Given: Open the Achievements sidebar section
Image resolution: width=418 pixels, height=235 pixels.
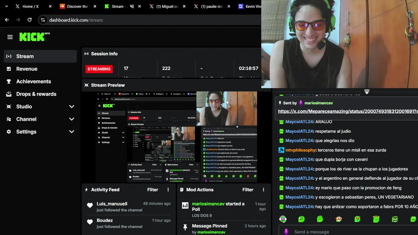Looking at the screenshot, I should 40,81.
